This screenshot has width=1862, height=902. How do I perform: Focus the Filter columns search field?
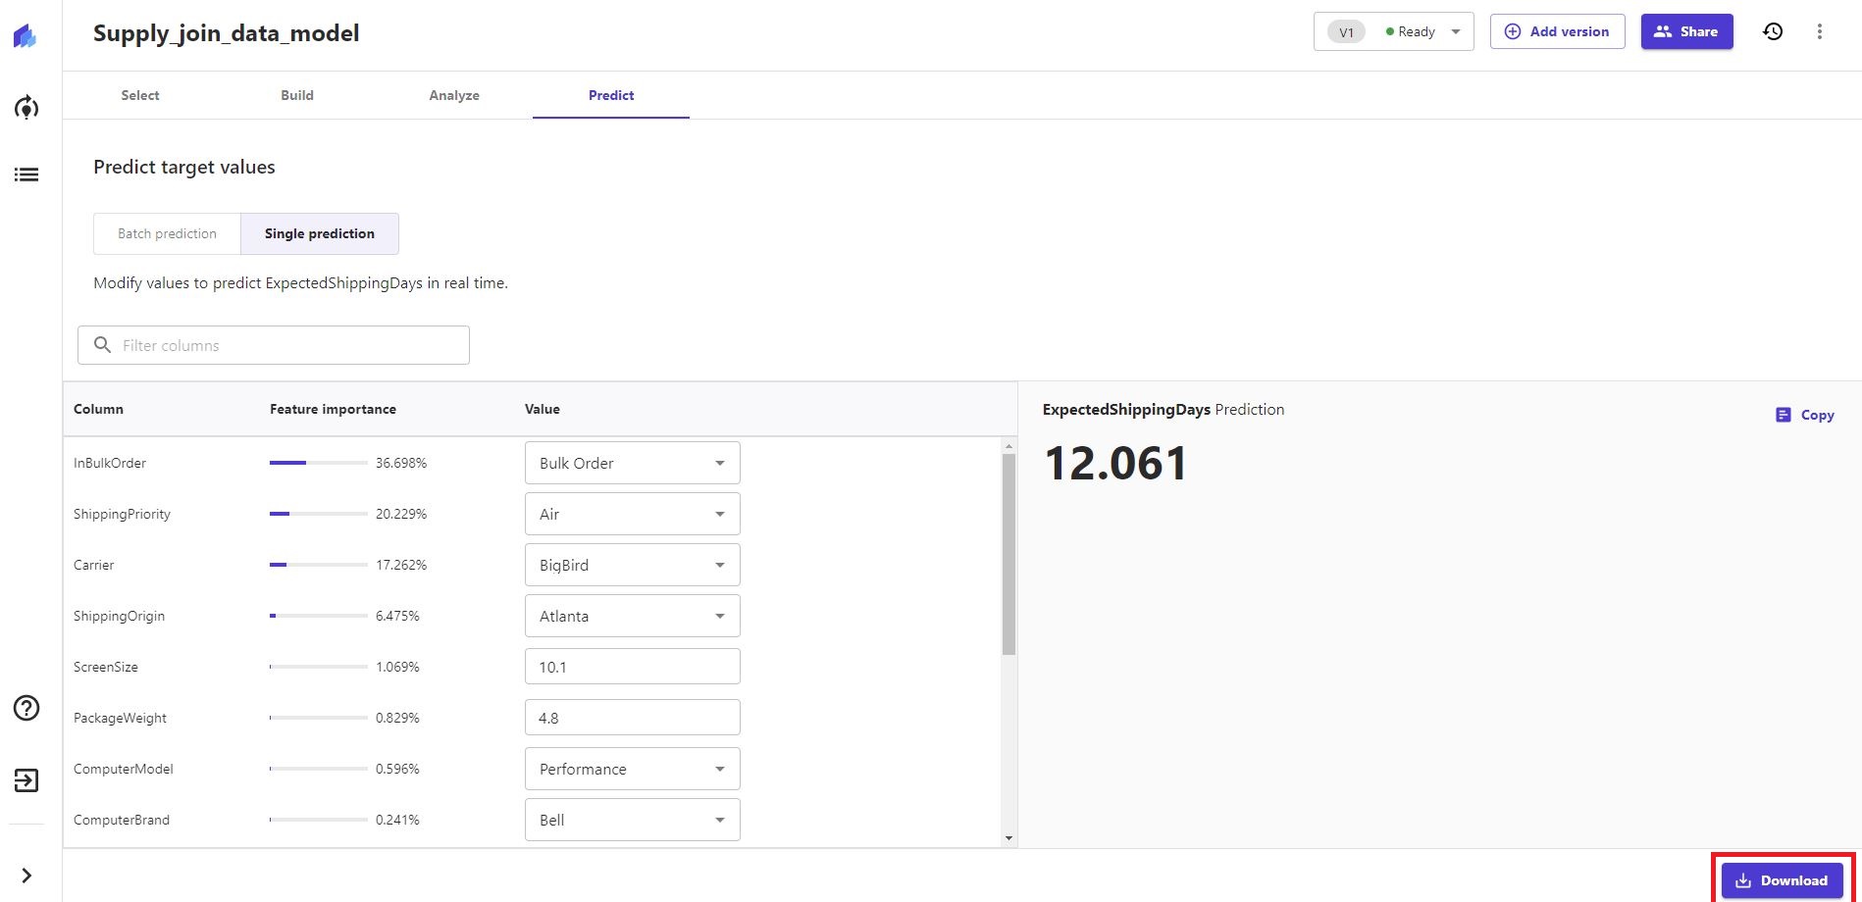(274, 345)
